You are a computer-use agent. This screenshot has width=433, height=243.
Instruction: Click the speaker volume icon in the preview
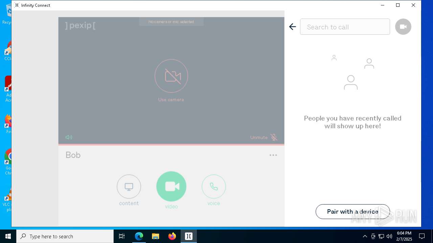tap(69, 137)
